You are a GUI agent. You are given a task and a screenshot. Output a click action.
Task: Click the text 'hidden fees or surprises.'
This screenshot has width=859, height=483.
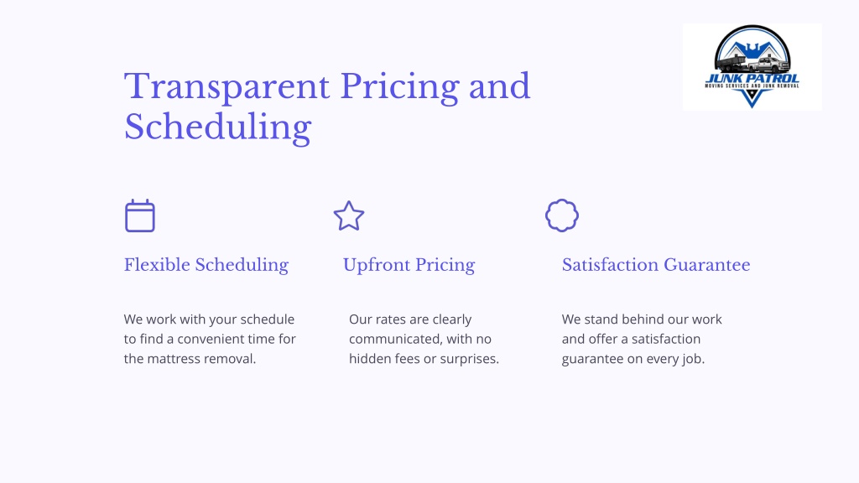424,359
